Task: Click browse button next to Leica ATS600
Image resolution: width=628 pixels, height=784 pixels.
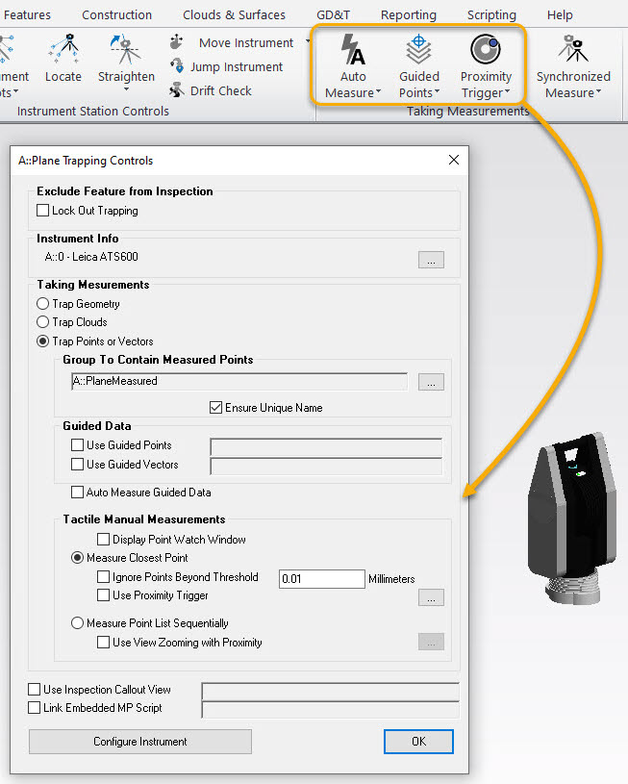Action: pos(431,260)
